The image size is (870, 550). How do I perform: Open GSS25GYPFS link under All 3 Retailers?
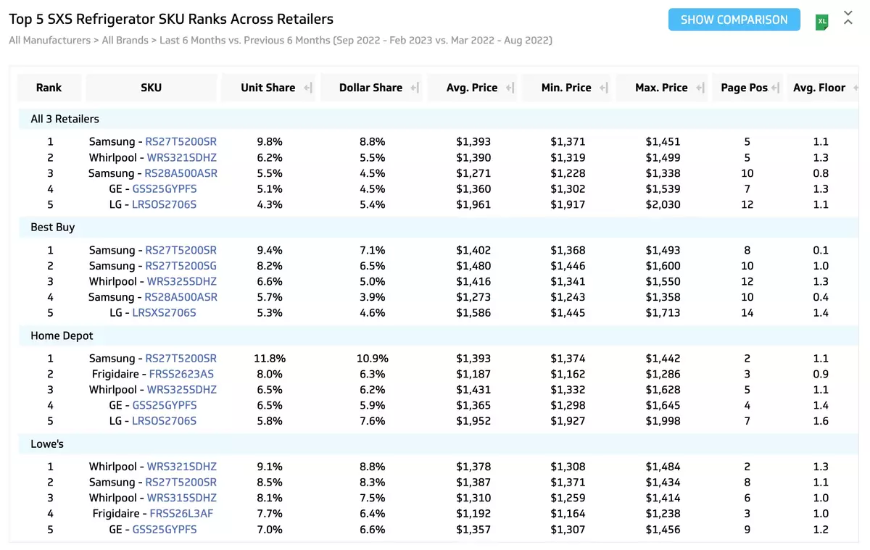click(x=165, y=189)
